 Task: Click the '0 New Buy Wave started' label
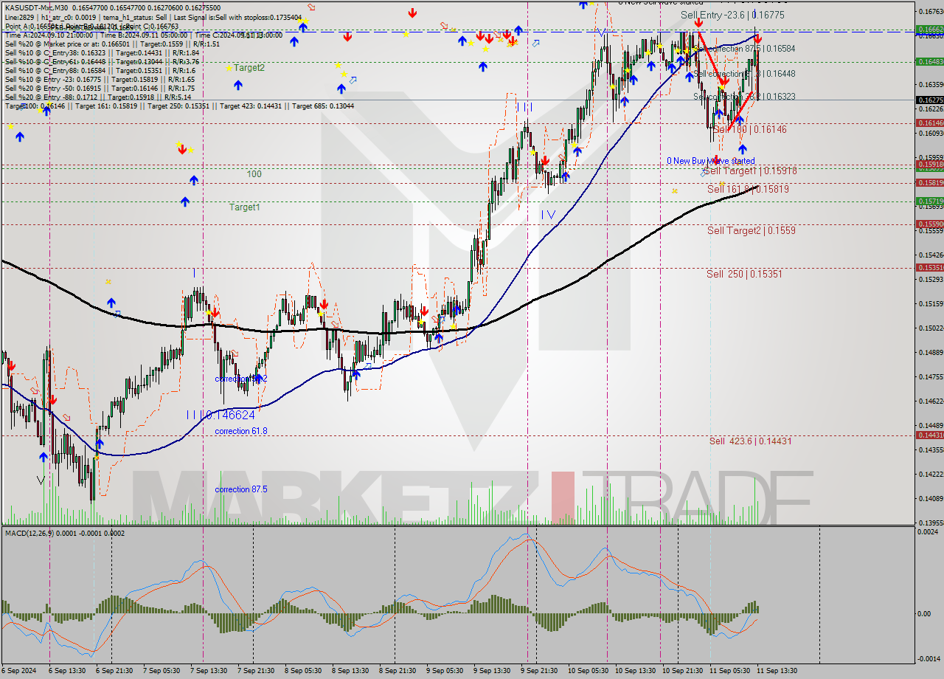coord(710,161)
